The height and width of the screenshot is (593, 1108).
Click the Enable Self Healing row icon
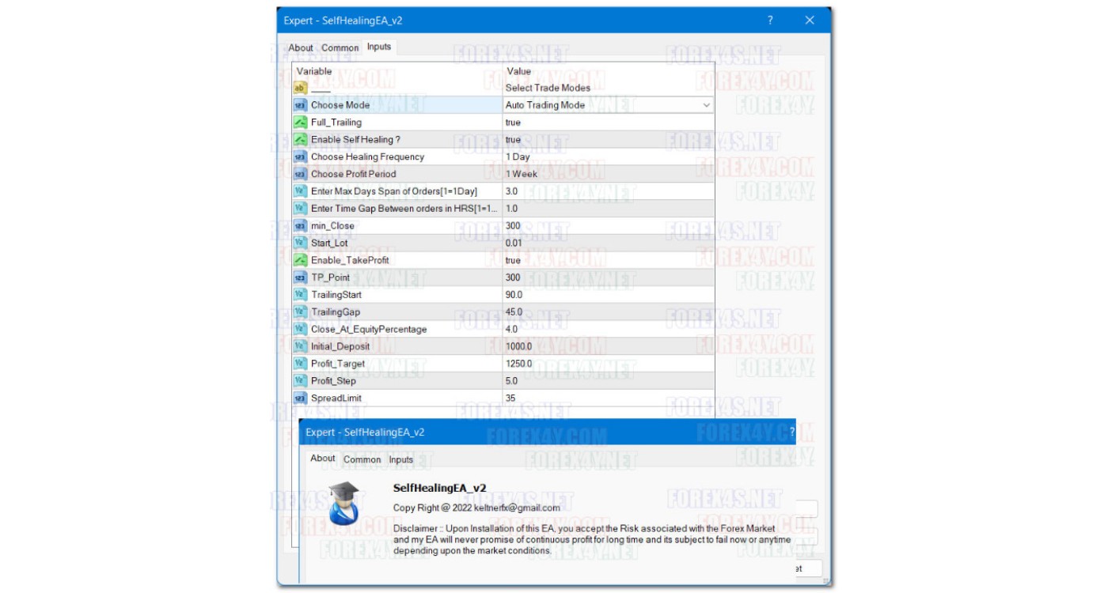(300, 140)
